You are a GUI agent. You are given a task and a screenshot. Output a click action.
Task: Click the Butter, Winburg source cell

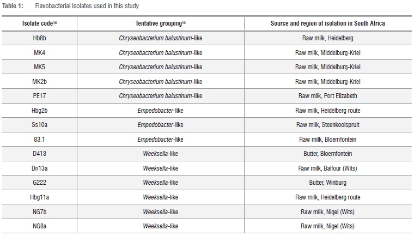click(x=327, y=183)
